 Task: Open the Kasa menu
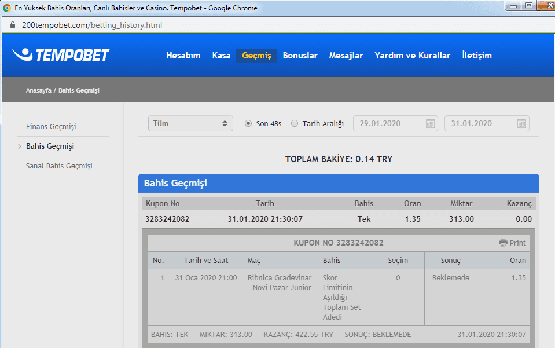221,56
